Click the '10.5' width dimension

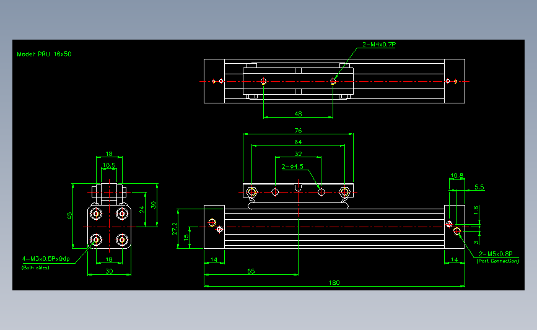[109, 165]
